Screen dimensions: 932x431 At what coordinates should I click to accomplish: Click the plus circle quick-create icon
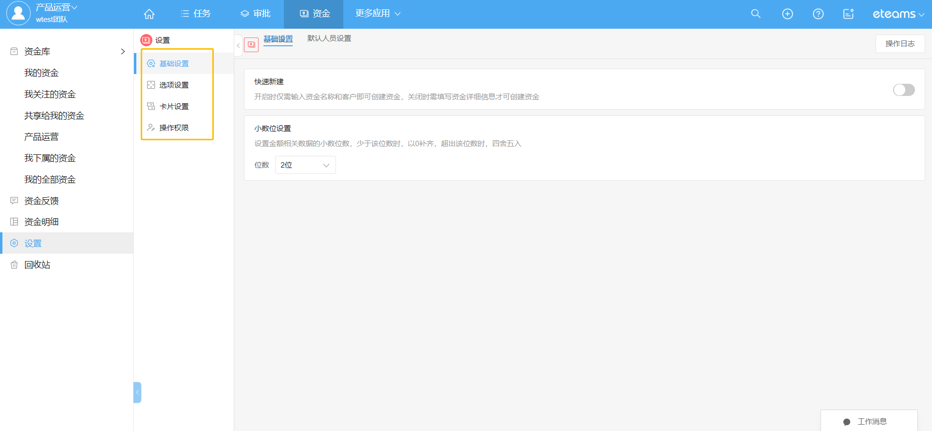[x=787, y=14]
